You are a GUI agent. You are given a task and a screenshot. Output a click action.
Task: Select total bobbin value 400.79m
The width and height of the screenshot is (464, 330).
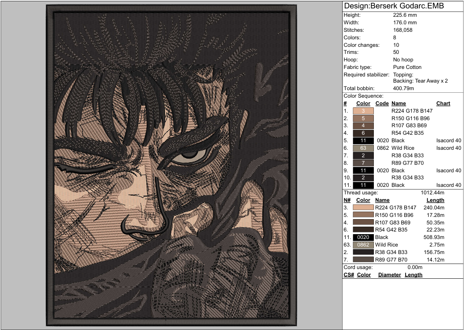click(403, 88)
